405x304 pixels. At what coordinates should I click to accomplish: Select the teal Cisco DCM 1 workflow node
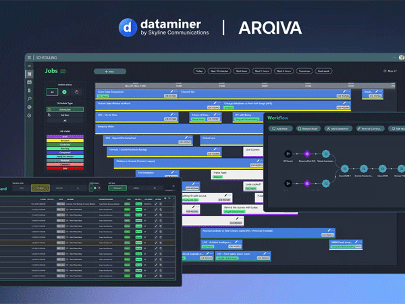(x=344, y=169)
